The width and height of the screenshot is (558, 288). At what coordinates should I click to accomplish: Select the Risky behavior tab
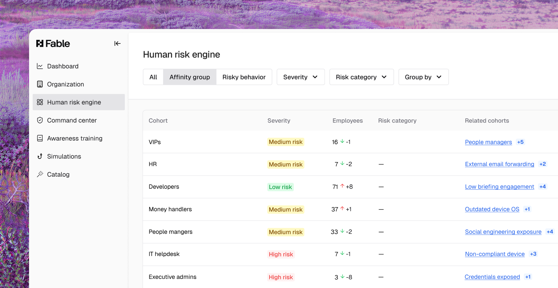[244, 77]
